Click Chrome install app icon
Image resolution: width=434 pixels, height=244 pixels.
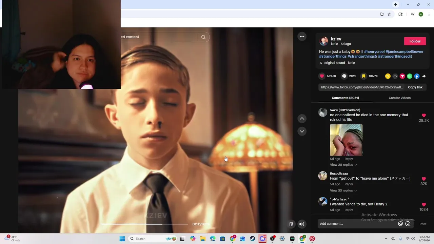382,14
